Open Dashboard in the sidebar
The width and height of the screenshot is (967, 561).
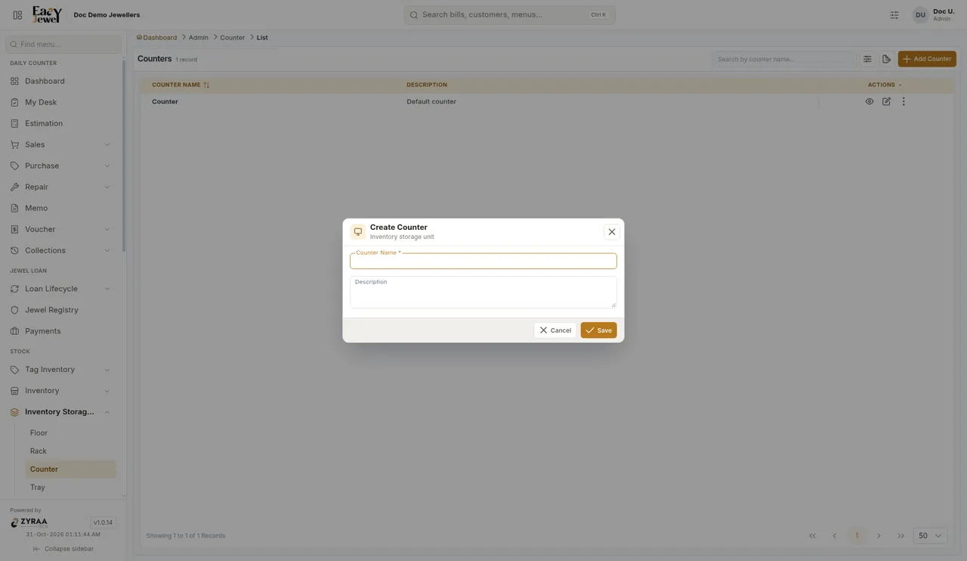[x=62, y=81]
